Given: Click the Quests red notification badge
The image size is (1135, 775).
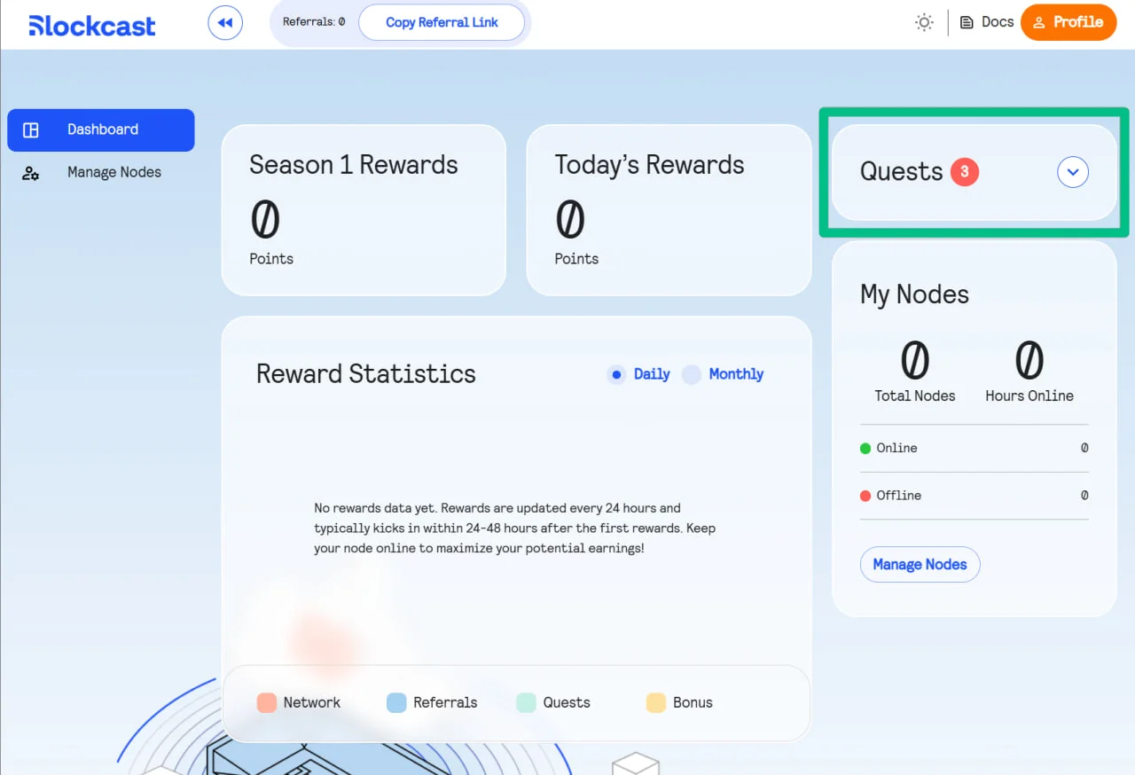Looking at the screenshot, I should 965,172.
